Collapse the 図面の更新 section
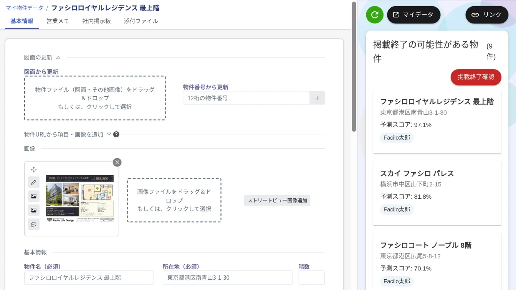Viewport: 516px width, 290px height. 58,58
